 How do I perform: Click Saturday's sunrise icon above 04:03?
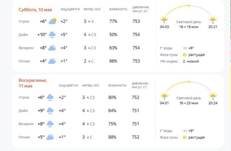click(x=164, y=20)
